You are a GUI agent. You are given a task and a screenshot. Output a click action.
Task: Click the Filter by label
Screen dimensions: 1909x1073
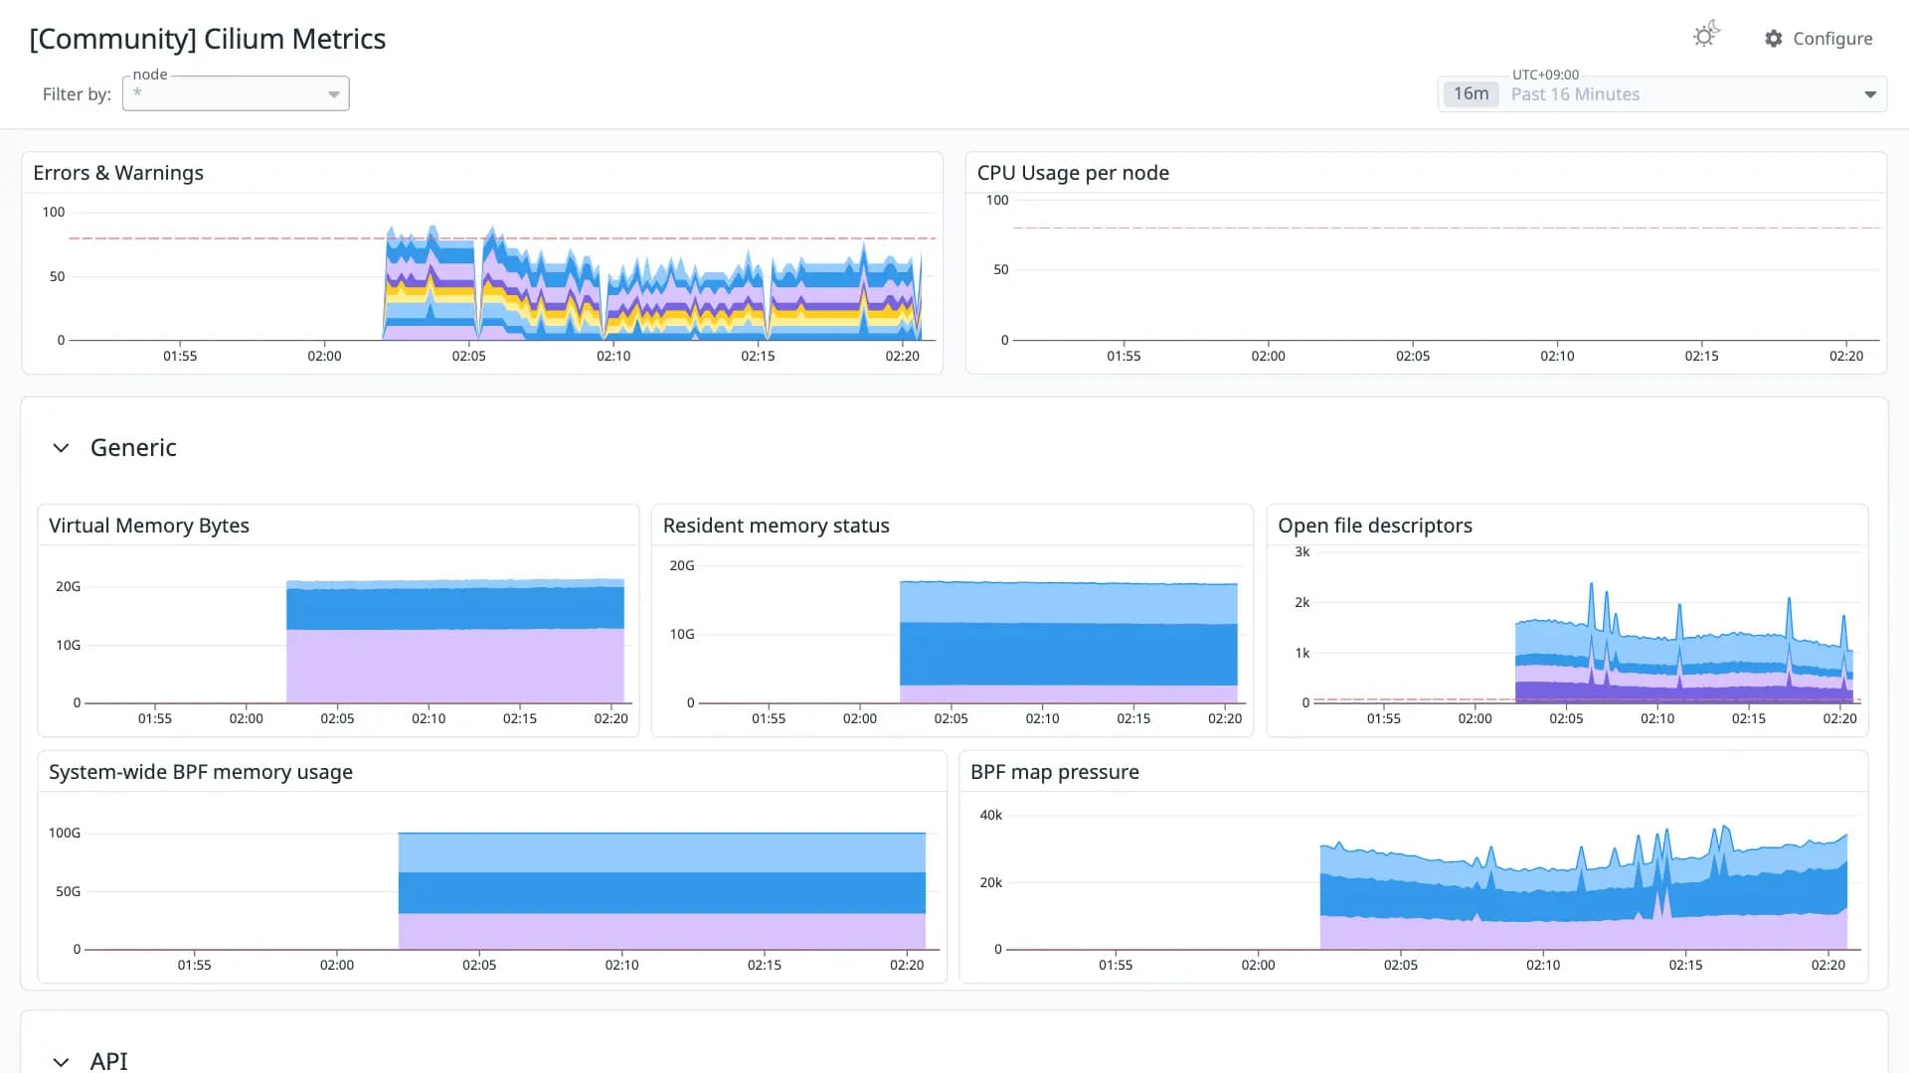pos(77,94)
